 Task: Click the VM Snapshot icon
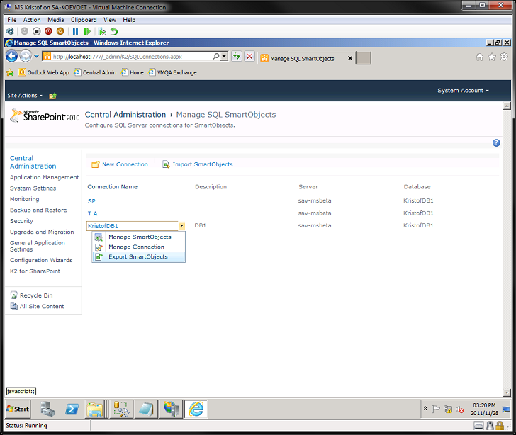click(102, 31)
